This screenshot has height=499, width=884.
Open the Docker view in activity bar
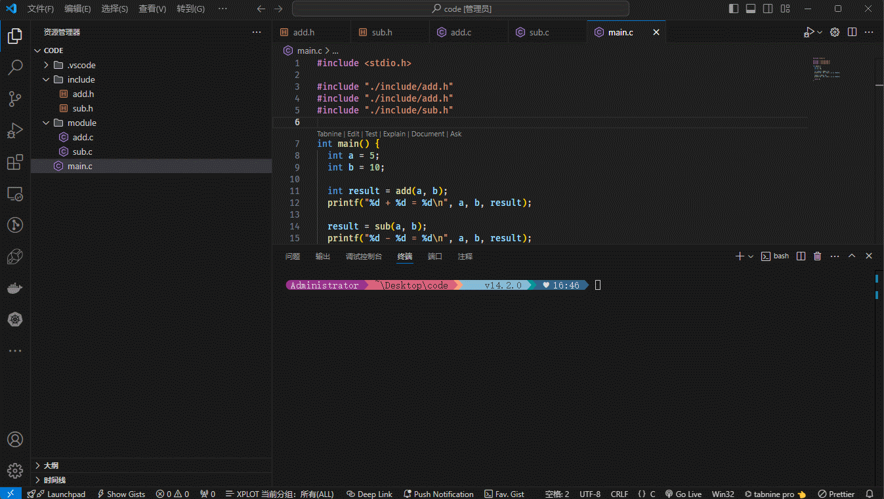click(15, 288)
